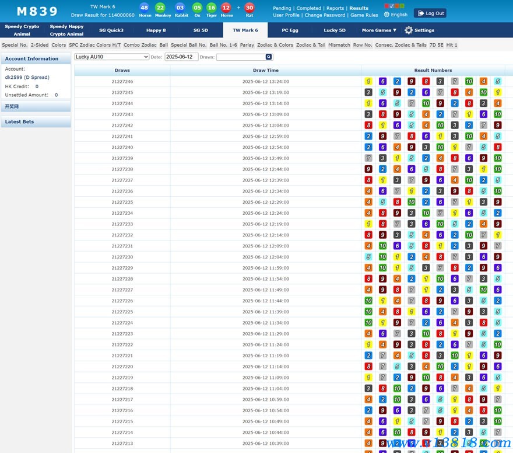
Task: Click the globe language icon
Action: point(386,15)
